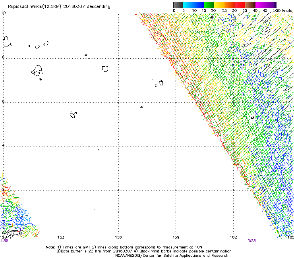Image resolution: width=294 pixels, height=258 pixels.
Task: Click longitude label '162' on the bottom axis
Action: pyautogui.click(x=233, y=237)
